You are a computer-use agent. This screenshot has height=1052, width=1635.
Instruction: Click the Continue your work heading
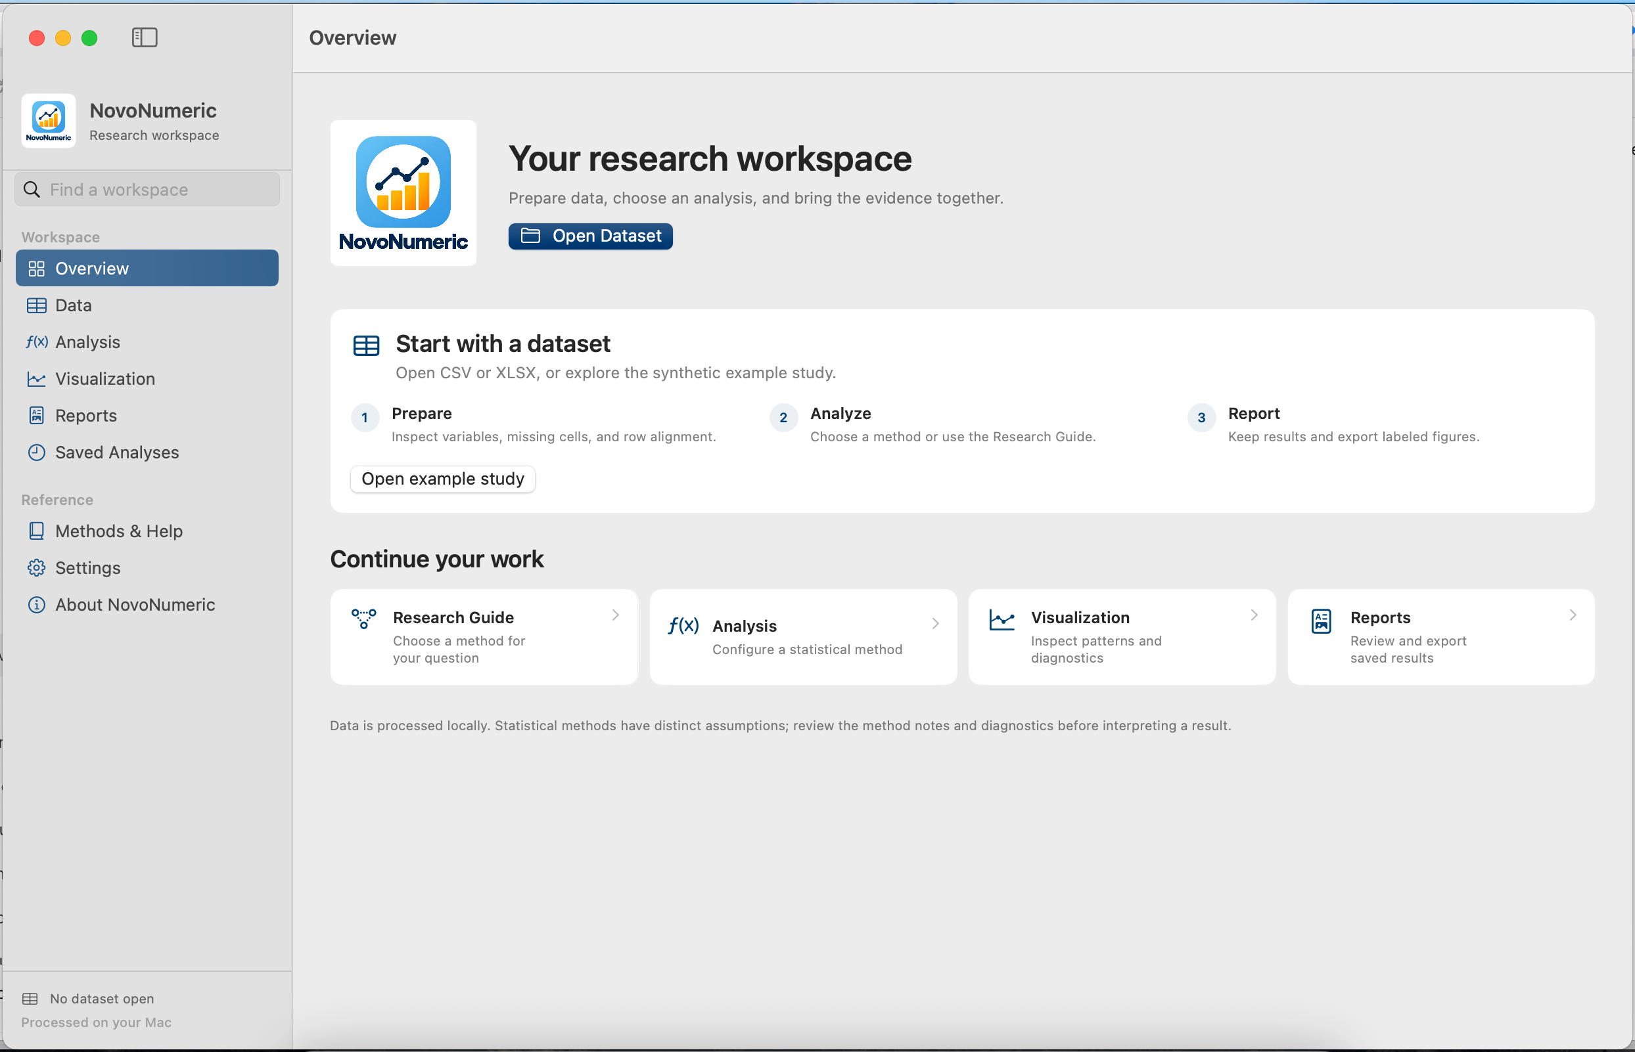[437, 559]
